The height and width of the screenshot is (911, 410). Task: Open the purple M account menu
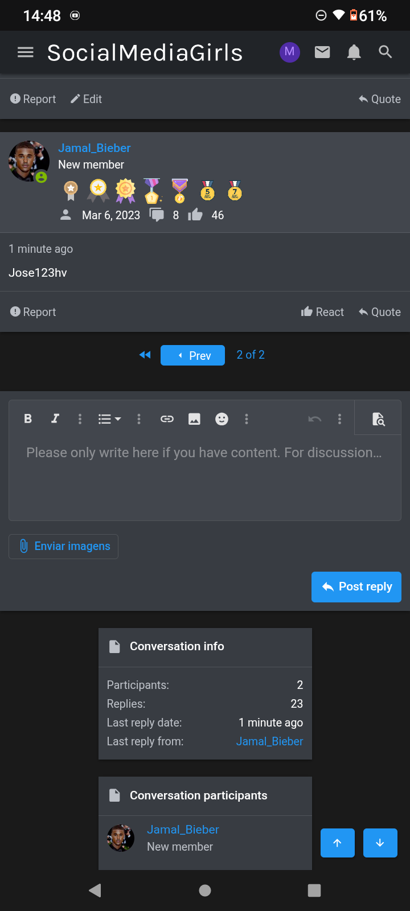click(289, 52)
